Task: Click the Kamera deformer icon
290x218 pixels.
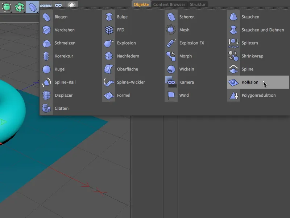Action: 171,82
